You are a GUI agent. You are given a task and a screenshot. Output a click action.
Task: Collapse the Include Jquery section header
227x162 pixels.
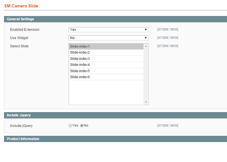click(x=116, y=115)
